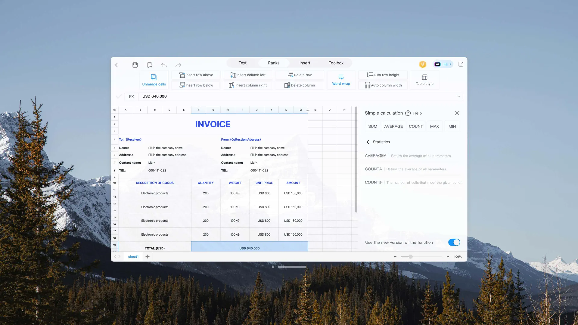Expand the formula bar dropdown
Image resolution: width=578 pixels, height=325 pixels.
(x=458, y=96)
